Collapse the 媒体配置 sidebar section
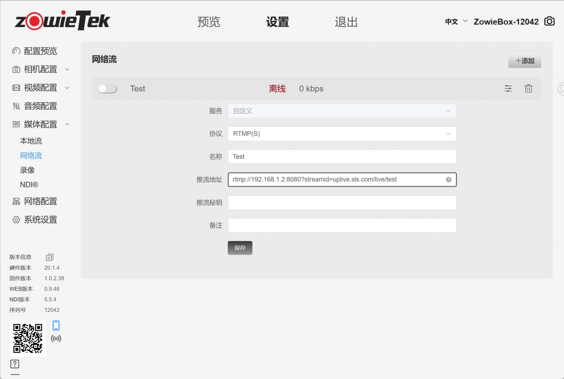564x379 pixels. [x=41, y=124]
